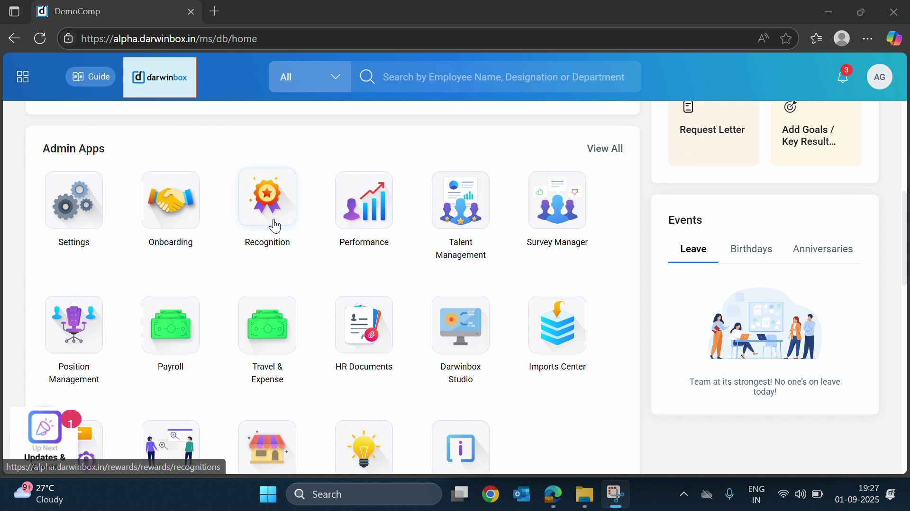Click the View All admin apps link
Screen dimensions: 910x511
click(604, 149)
